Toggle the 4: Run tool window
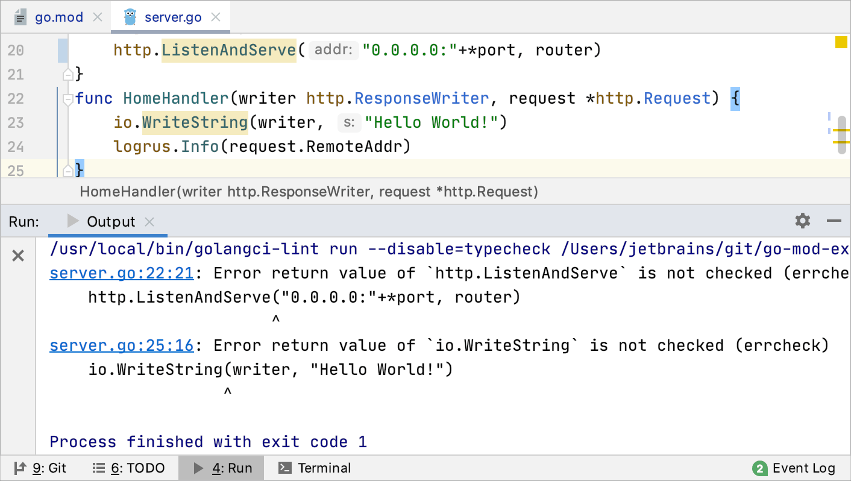This screenshot has height=481, width=851. click(x=222, y=468)
